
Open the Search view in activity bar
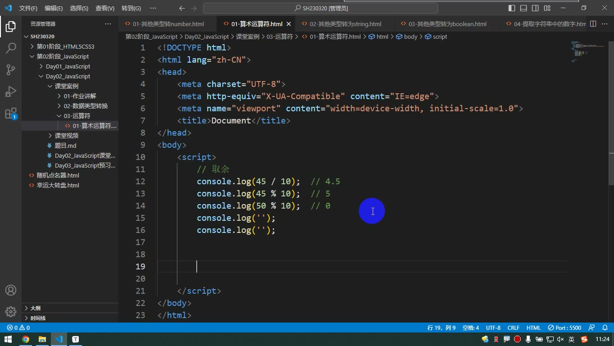[11, 48]
